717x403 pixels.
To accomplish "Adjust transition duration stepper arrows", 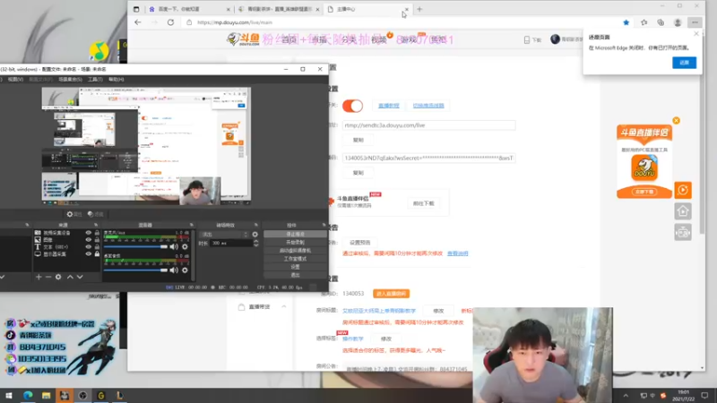I will pyautogui.click(x=255, y=243).
